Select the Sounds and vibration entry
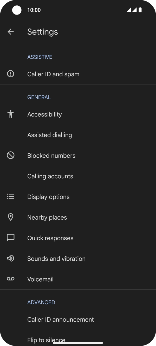The image size is (156, 346). pyautogui.click(x=56, y=258)
